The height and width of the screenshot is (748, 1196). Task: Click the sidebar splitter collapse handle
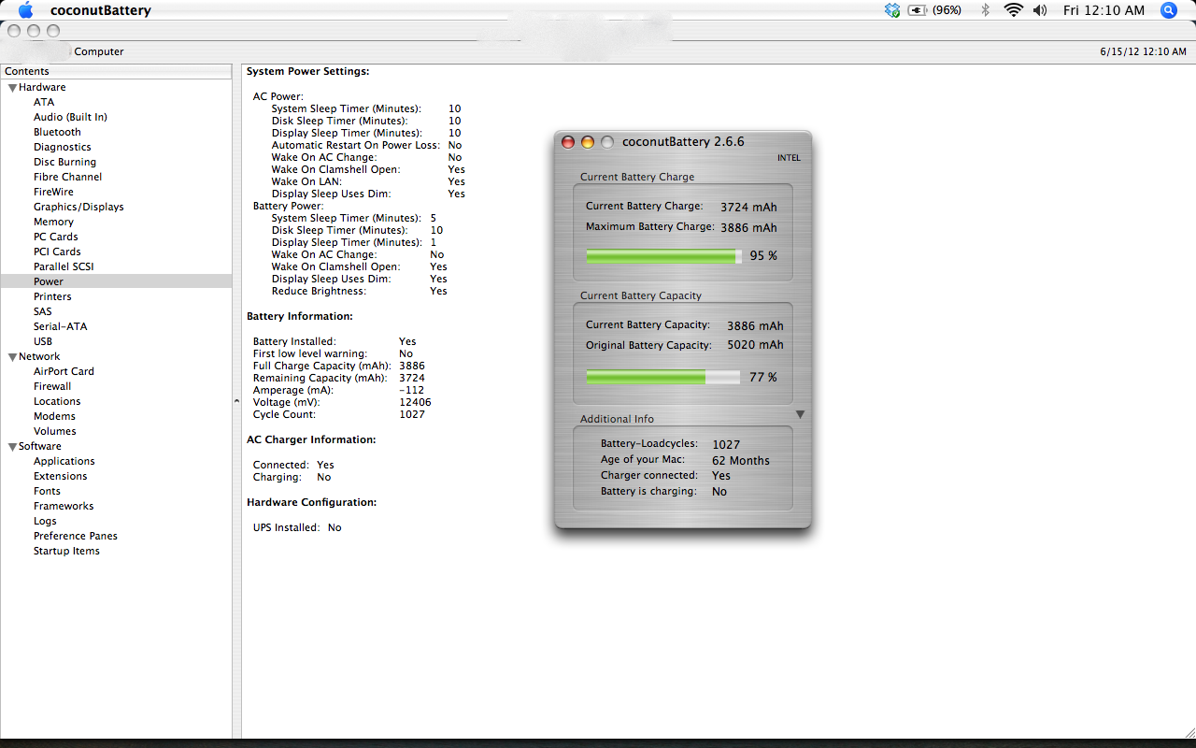(x=236, y=401)
